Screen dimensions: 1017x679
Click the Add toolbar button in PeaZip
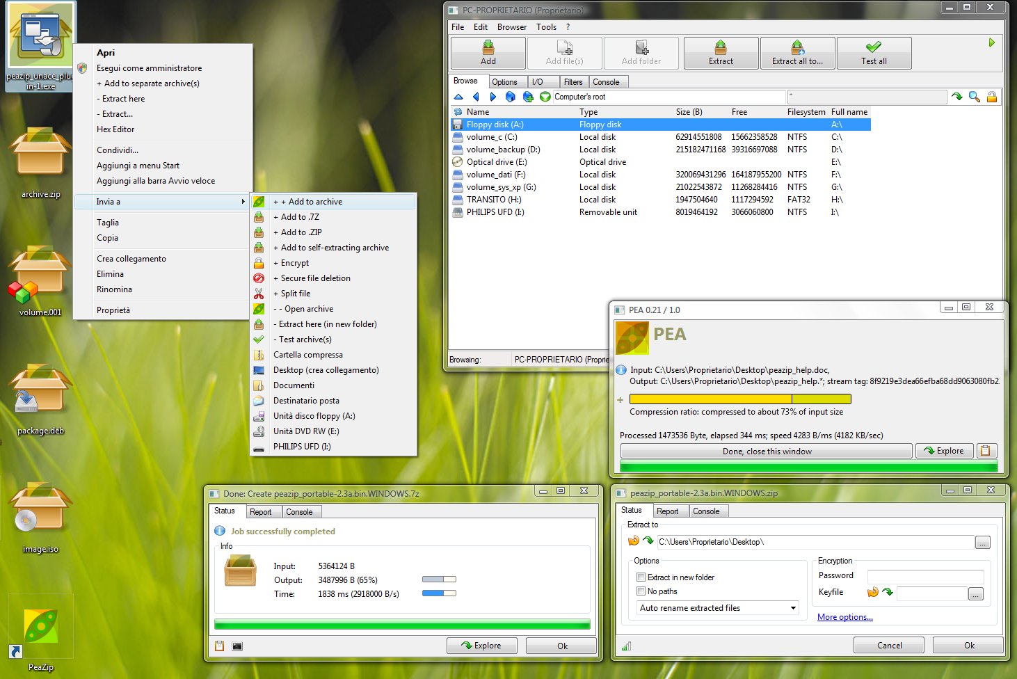tap(488, 53)
